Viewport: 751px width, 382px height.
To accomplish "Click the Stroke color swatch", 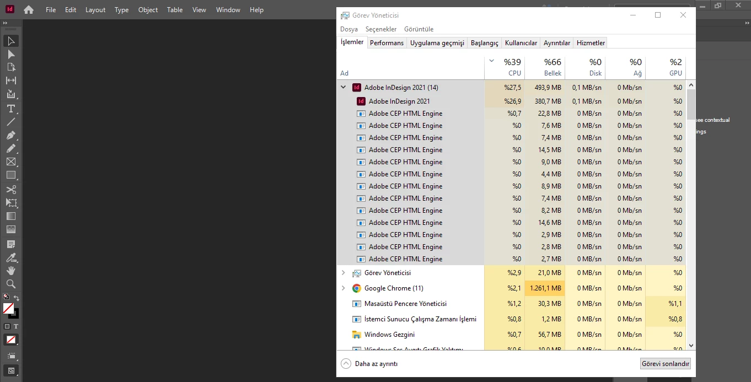I will (15, 314).
